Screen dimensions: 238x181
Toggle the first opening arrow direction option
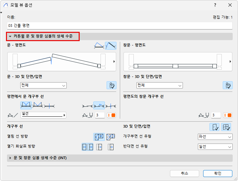click(x=88, y=147)
